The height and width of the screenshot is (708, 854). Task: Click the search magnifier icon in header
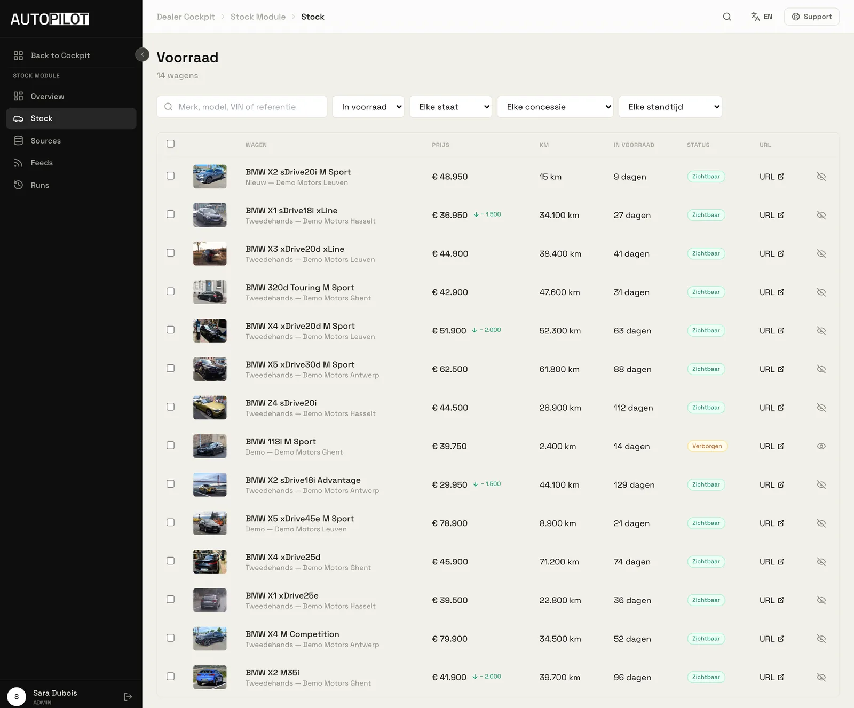pos(727,17)
